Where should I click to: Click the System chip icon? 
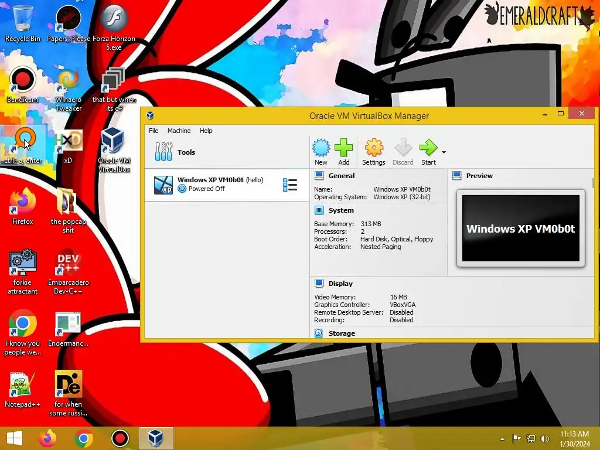319,210
